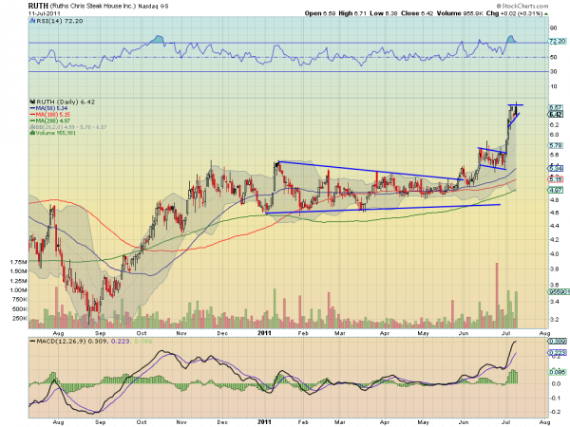Click the Volume 955,901 legend entry
The width and height of the screenshot is (570, 427).
click(x=55, y=133)
